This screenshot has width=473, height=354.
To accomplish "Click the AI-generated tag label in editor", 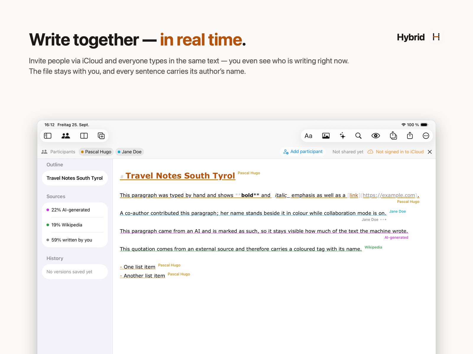I will (x=396, y=237).
